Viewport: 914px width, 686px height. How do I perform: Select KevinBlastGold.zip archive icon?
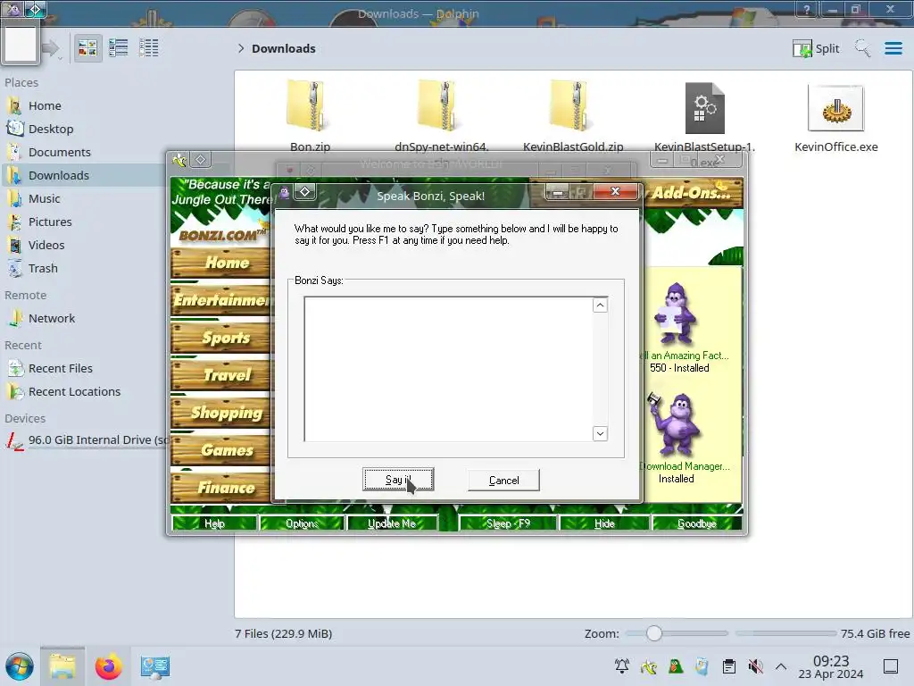[x=571, y=106]
